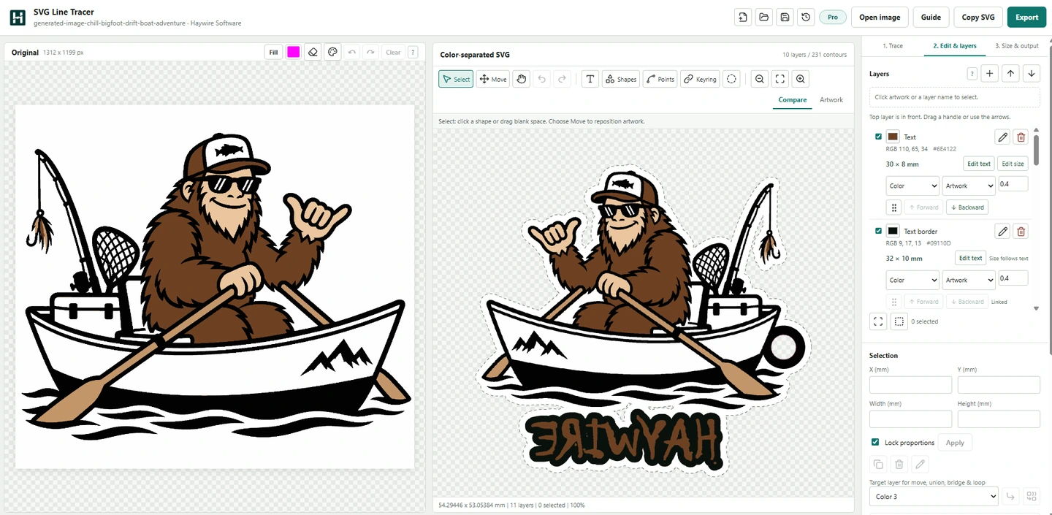Send Text layer Backward
Image resolution: width=1052 pixels, height=515 pixels.
point(967,207)
